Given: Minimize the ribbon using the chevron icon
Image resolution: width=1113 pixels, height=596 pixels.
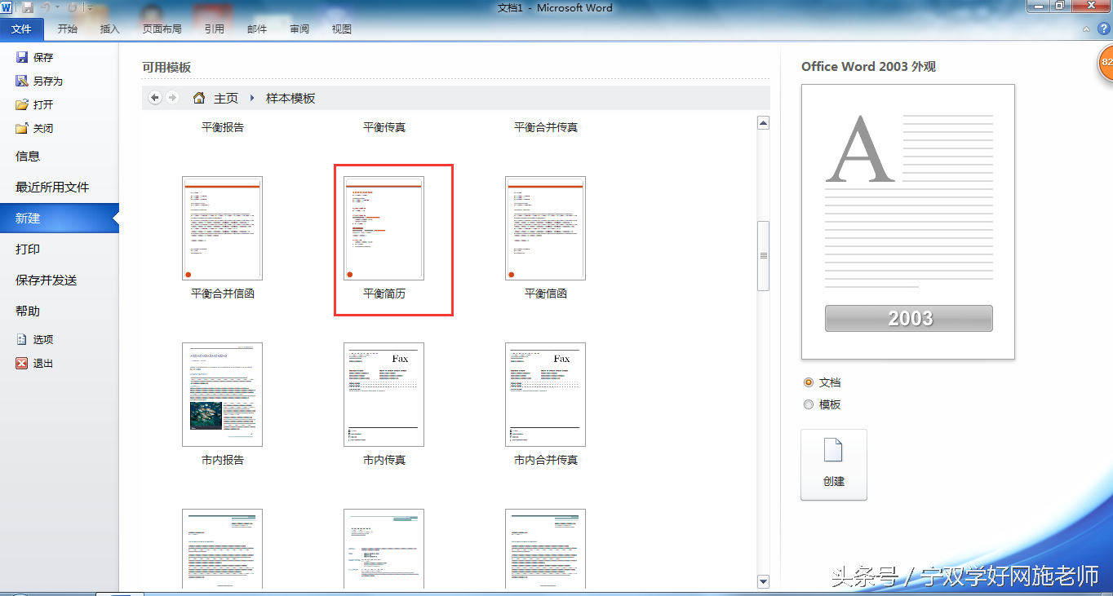Looking at the screenshot, I should click(x=1086, y=29).
